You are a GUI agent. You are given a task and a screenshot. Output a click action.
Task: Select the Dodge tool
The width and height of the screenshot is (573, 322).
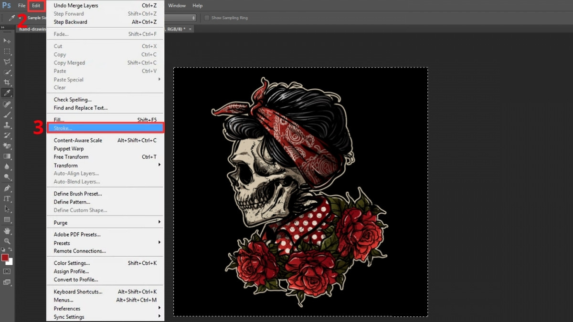7,177
